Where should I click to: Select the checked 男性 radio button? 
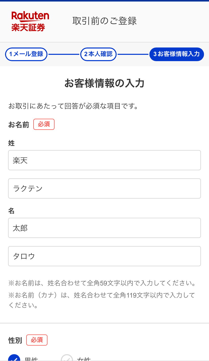point(14,358)
